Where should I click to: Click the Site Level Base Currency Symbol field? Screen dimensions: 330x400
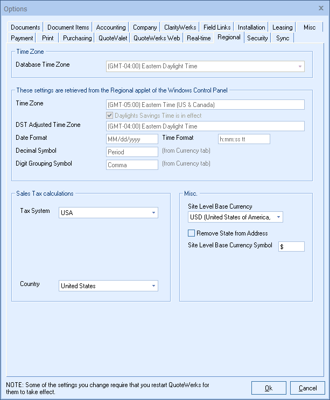(291, 246)
